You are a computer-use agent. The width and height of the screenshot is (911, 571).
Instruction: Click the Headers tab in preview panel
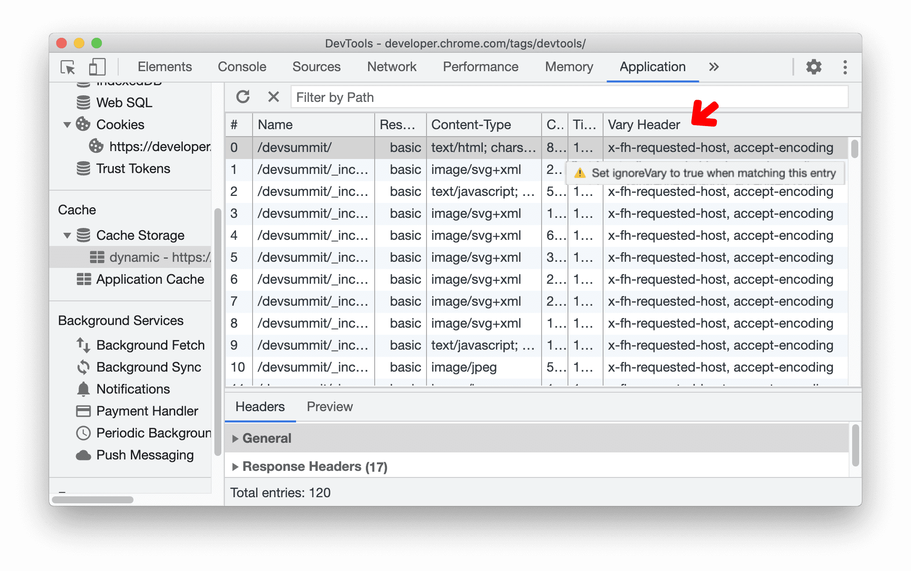(261, 407)
